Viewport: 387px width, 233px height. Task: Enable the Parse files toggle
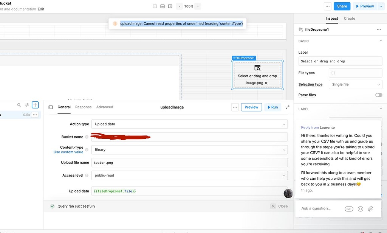[x=378, y=95]
